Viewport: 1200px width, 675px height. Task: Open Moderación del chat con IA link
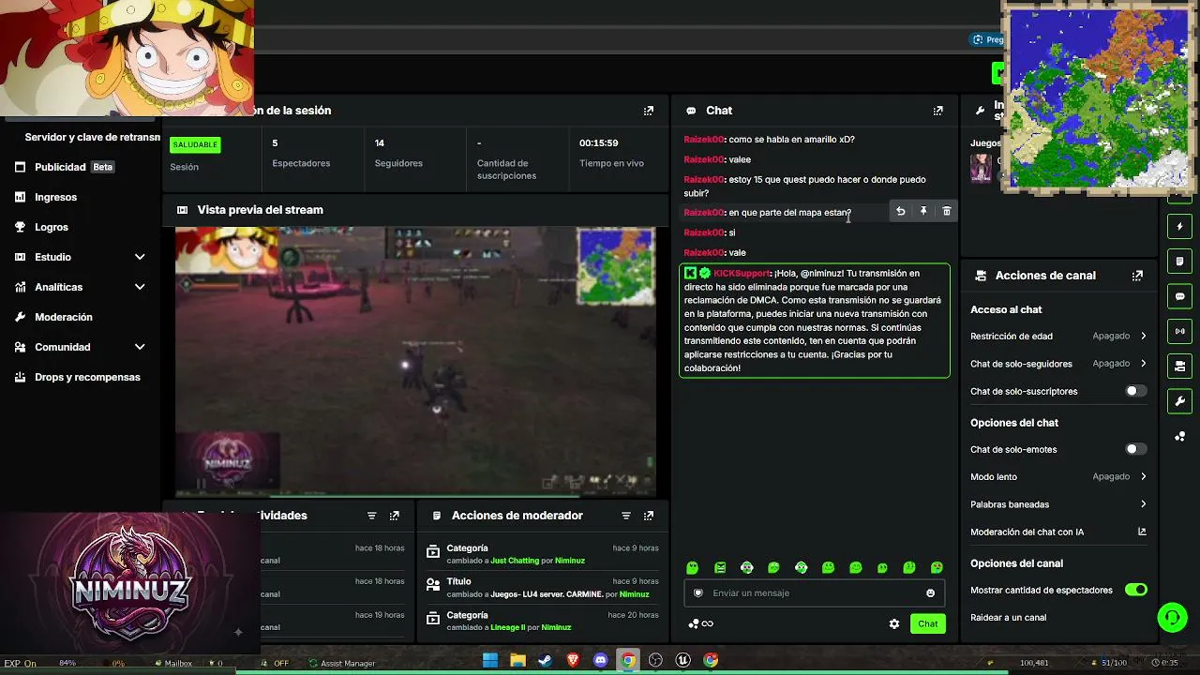pyautogui.click(x=1058, y=532)
